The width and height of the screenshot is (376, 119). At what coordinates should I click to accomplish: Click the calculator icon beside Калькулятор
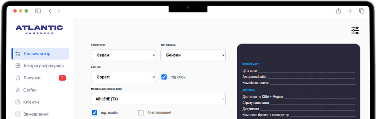[18, 54]
